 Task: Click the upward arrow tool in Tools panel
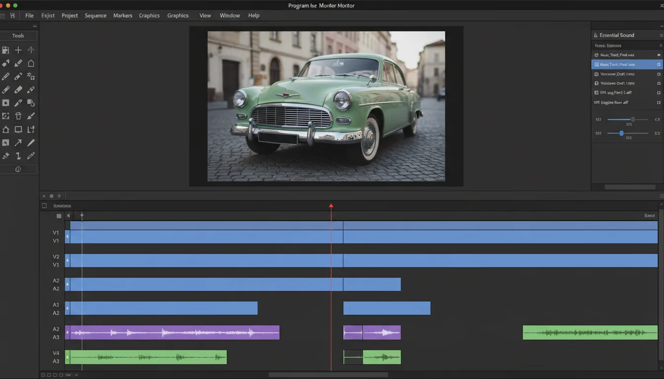[31, 50]
